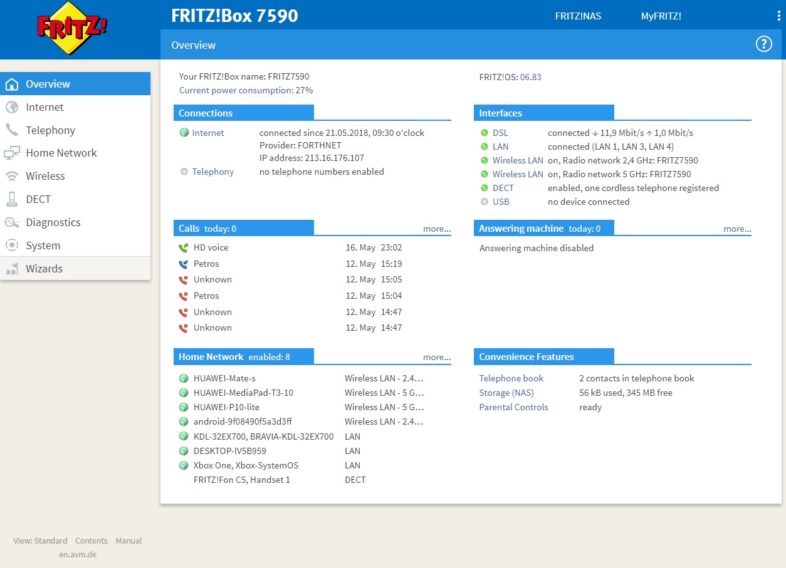The height and width of the screenshot is (568, 786).
Task: Click the Current power consumption link
Action: tap(236, 90)
